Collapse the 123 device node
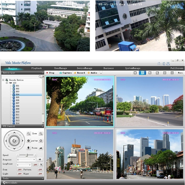The height and width of the screenshot is (185, 185). [7, 83]
